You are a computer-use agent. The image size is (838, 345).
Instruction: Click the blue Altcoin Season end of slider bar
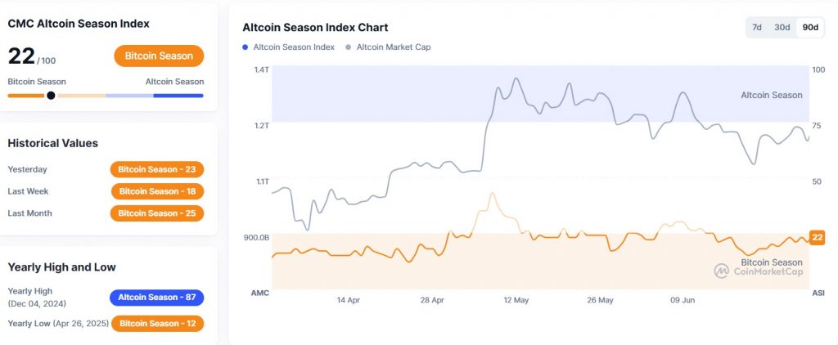click(178, 96)
